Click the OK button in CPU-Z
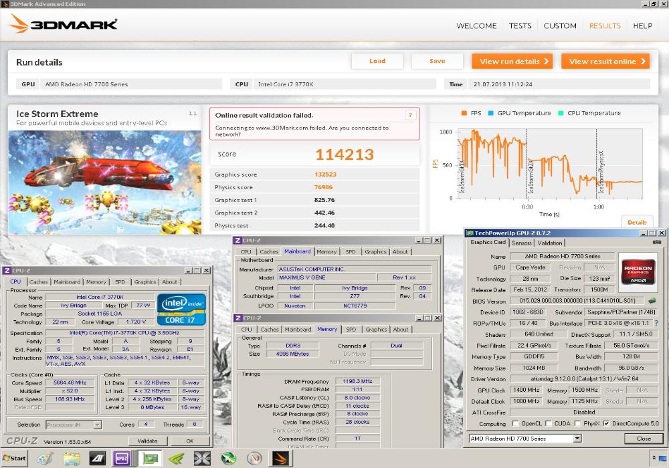The image size is (669, 468). pos(190,441)
